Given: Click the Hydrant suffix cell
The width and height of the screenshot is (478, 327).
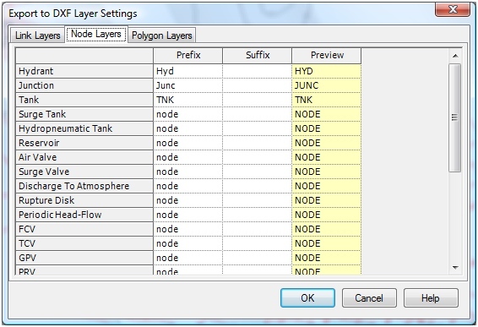Looking at the screenshot, I should [258, 71].
